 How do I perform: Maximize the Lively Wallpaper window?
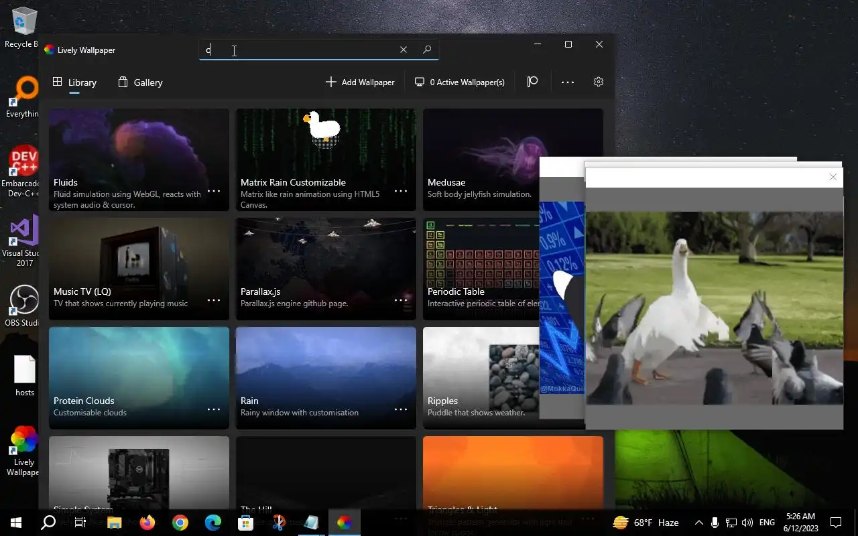(568, 44)
